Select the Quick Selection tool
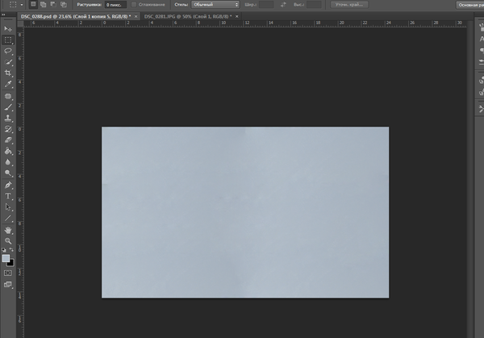Image resolution: width=484 pixels, height=338 pixels. tap(8, 62)
